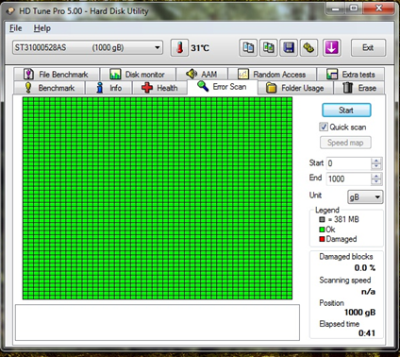Switch to the Erase tab
Screen dimensions: 400x357
click(359, 88)
